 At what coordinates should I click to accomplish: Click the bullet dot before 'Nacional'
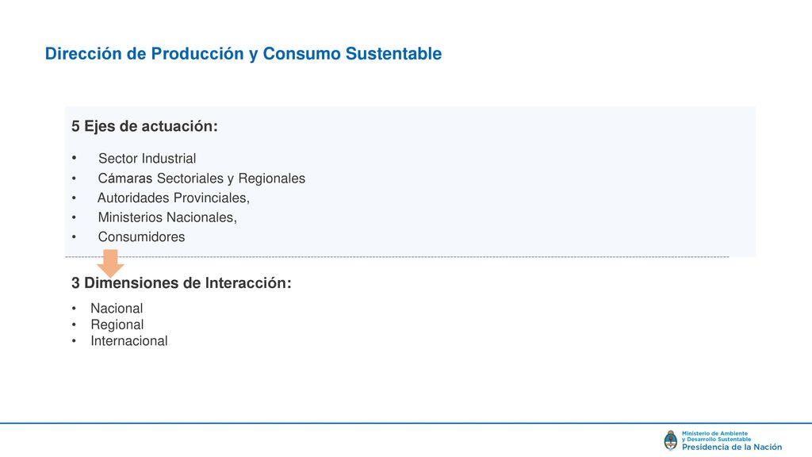(x=74, y=309)
